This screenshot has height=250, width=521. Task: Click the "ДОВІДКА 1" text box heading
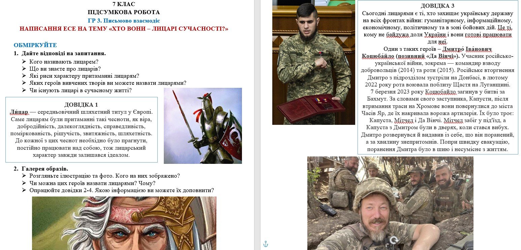click(x=81, y=105)
